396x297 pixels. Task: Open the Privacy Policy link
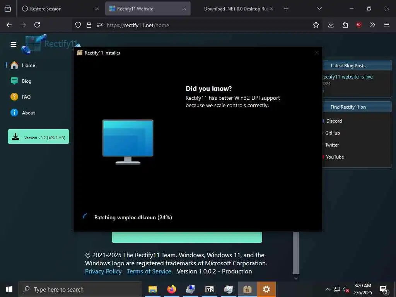coord(103,271)
